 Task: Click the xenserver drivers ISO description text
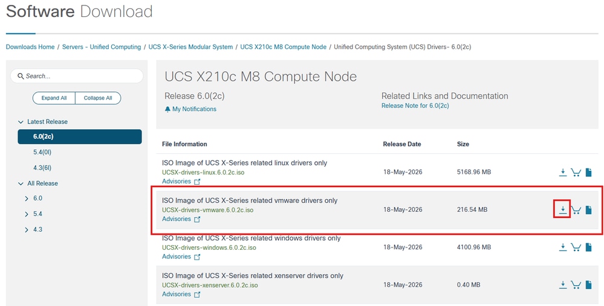pyautogui.click(x=253, y=276)
